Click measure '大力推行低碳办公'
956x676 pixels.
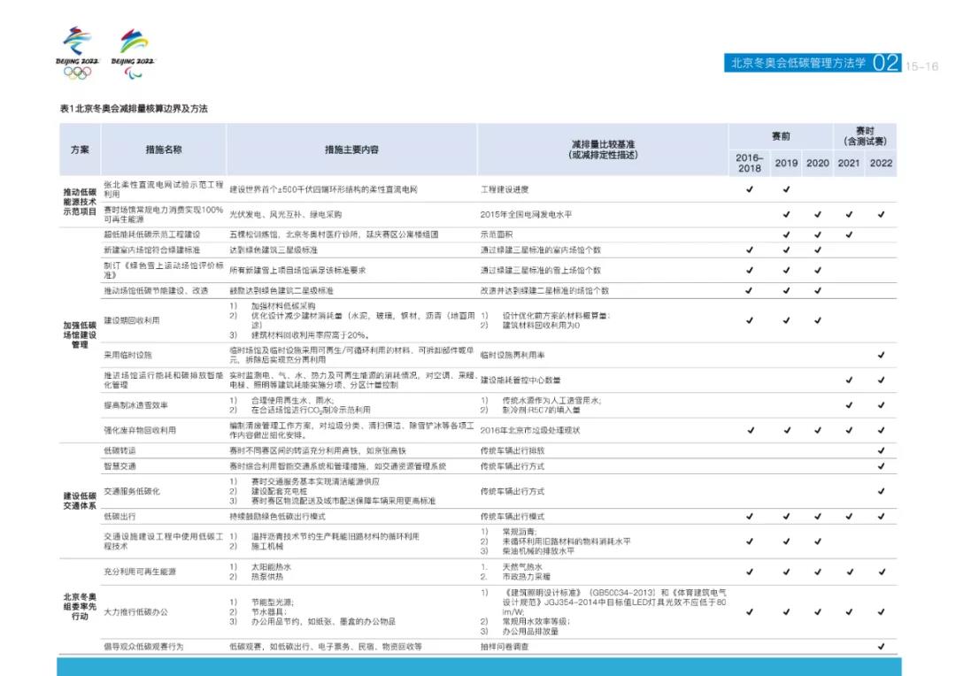136,611
